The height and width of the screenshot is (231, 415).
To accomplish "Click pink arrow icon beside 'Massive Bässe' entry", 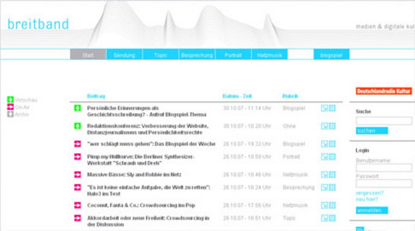I will [78, 174].
